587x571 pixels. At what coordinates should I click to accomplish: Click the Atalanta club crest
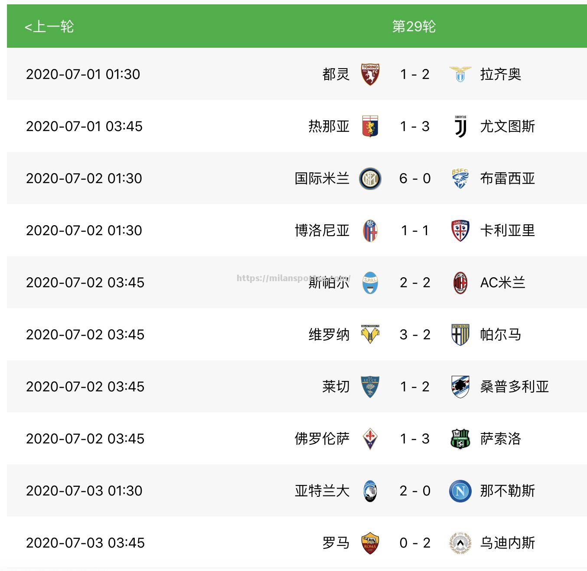coord(370,491)
